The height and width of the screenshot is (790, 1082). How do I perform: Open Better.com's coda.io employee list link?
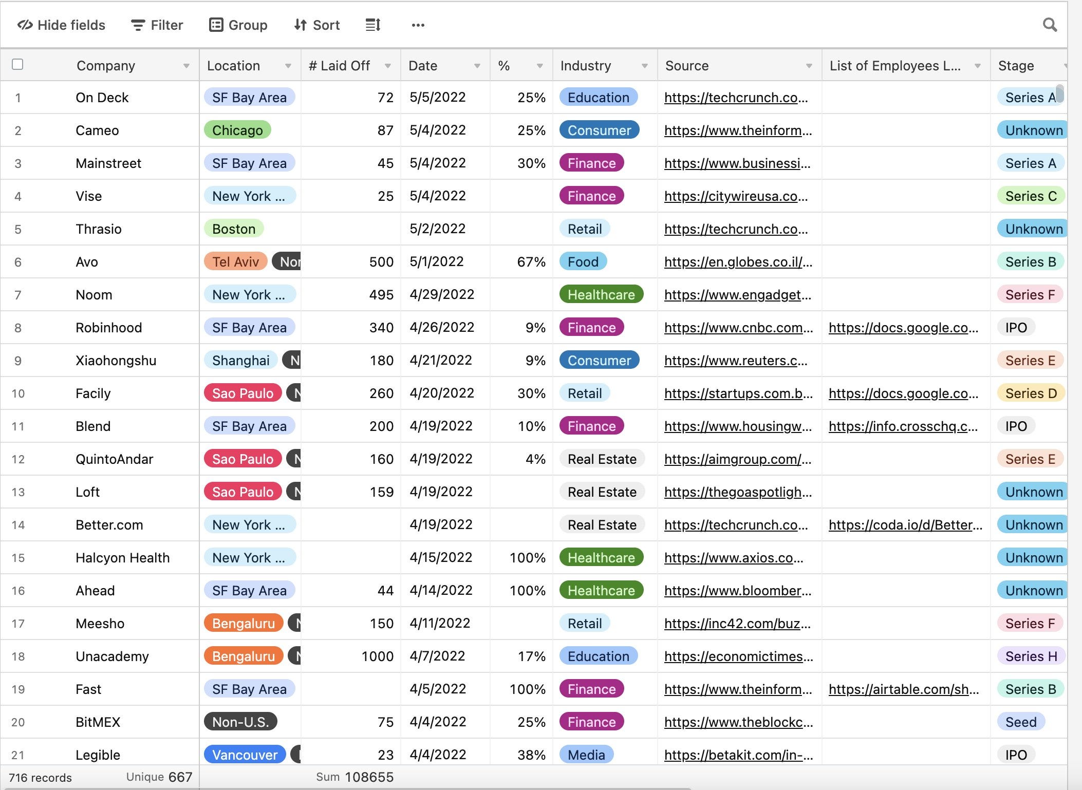coord(905,525)
